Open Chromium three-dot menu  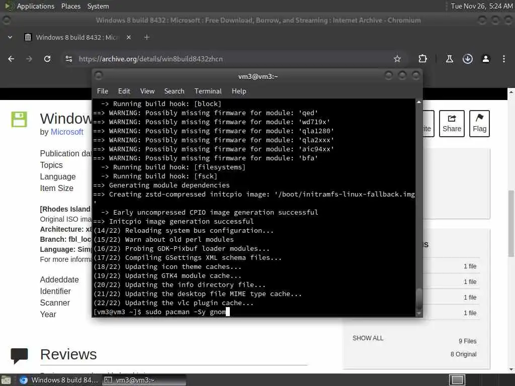click(504, 59)
